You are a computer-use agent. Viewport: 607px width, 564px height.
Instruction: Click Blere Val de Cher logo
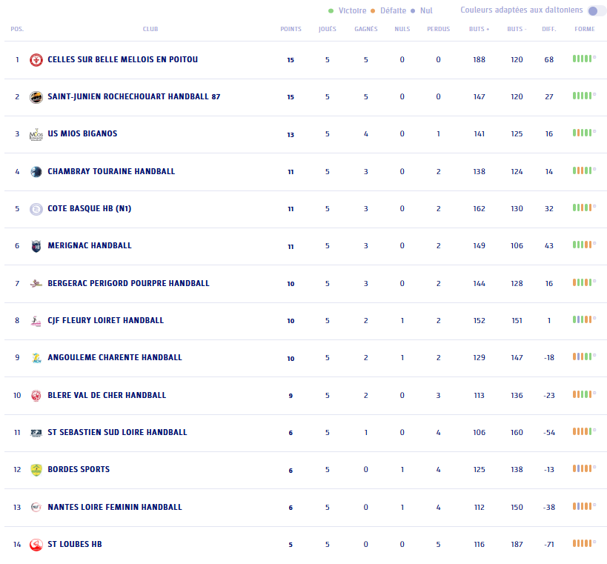[x=36, y=396]
